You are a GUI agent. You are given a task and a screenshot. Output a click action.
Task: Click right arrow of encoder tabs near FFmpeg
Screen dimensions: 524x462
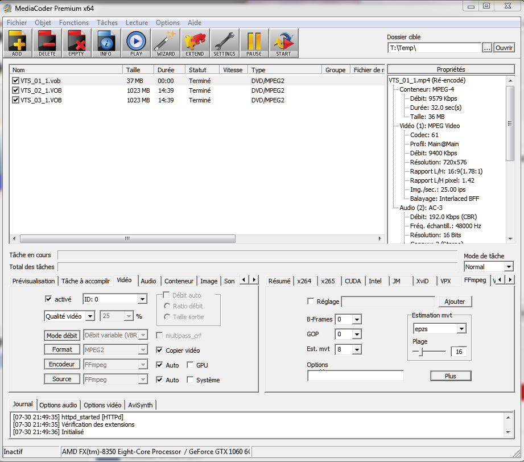(510, 279)
